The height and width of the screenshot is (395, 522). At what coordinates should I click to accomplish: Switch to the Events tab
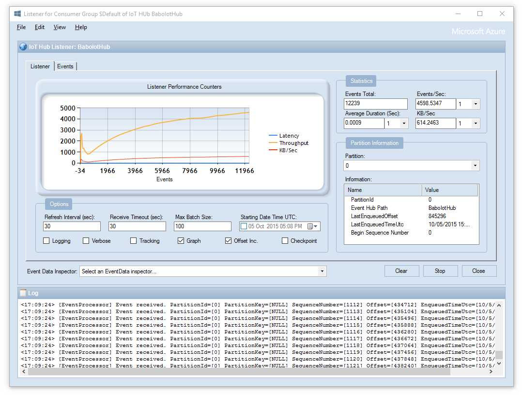[65, 66]
